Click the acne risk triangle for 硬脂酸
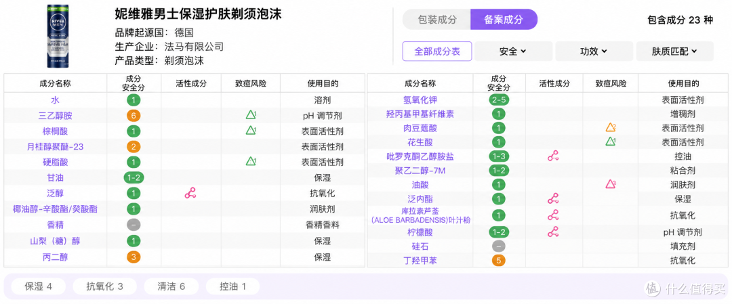The height and width of the screenshot is (304, 732). pyautogui.click(x=251, y=162)
